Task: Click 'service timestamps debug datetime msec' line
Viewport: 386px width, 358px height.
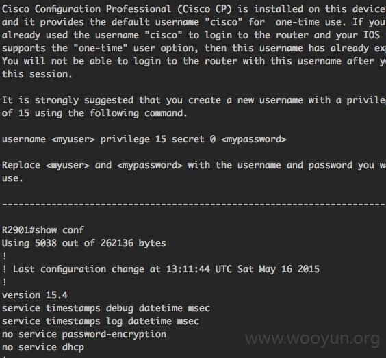Action: click(x=106, y=309)
